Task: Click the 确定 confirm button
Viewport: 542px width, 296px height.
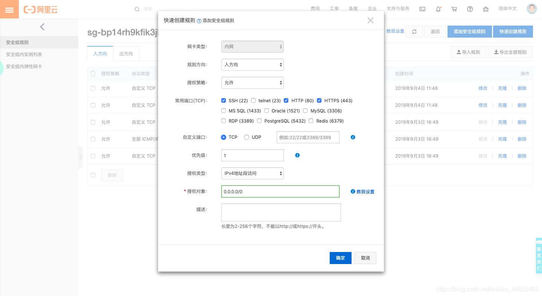Action: click(340, 258)
